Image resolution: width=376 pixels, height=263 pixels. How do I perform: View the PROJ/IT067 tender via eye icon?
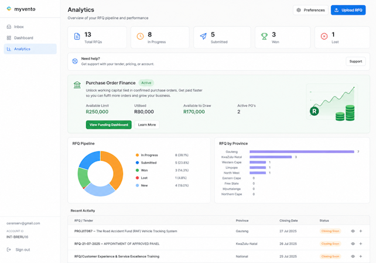click(353, 231)
